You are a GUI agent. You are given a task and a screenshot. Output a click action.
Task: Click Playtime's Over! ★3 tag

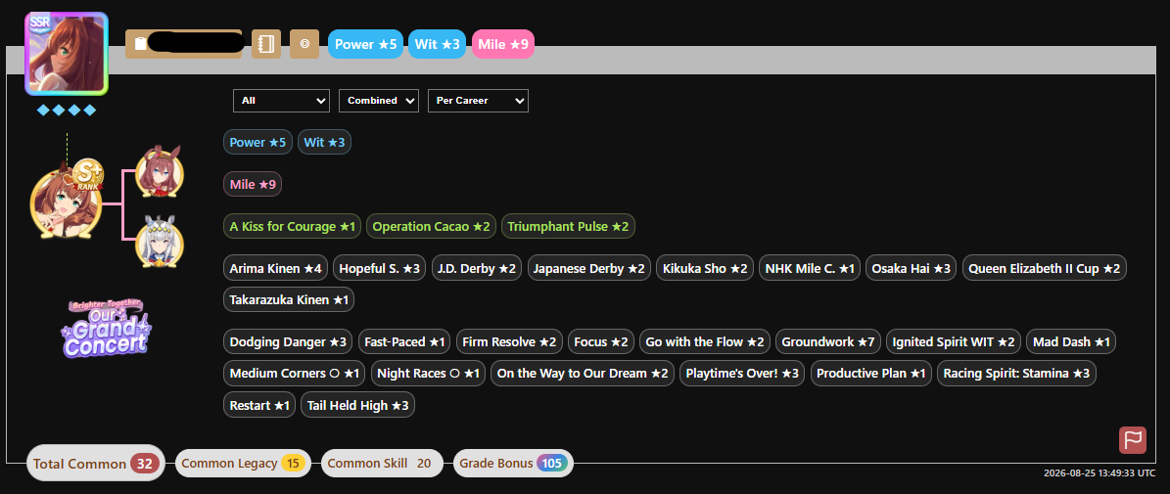point(742,374)
